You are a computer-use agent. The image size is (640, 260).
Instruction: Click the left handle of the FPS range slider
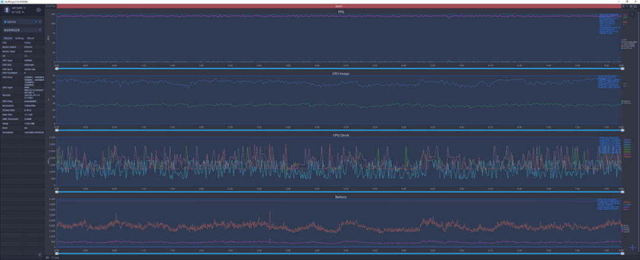[57, 69]
